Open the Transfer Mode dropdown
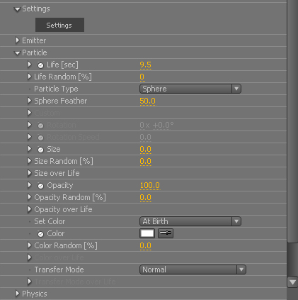 pyautogui.click(x=193, y=270)
